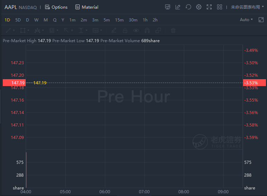Image resolution: width=267 pixels, height=196 pixels.
Task: Click the 147.23 price axis label
Action: (17, 63)
